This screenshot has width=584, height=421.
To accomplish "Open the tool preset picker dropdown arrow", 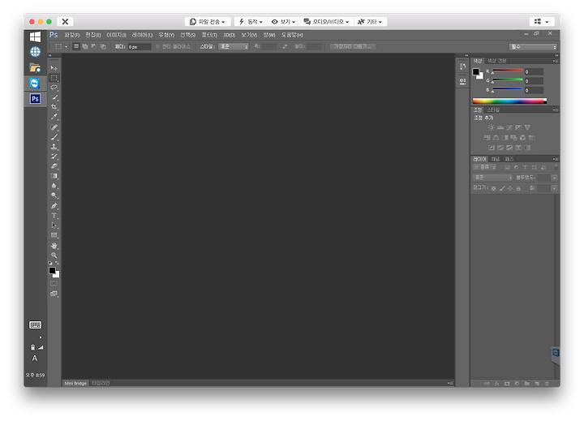I will click(66, 46).
